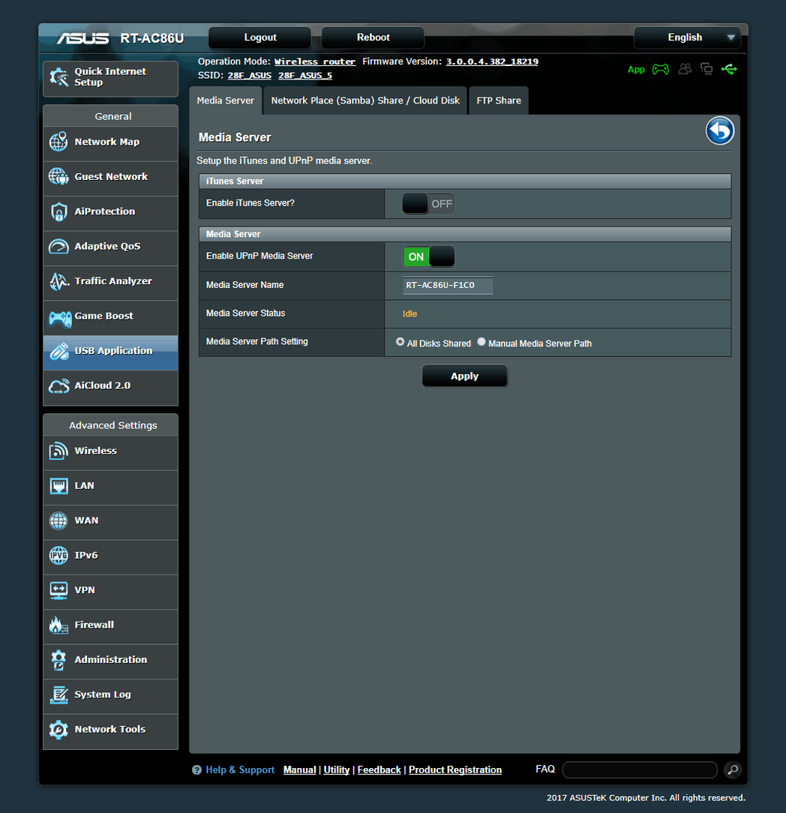Click the ASUS logo in header
This screenshot has width=786, height=813.
coord(83,38)
